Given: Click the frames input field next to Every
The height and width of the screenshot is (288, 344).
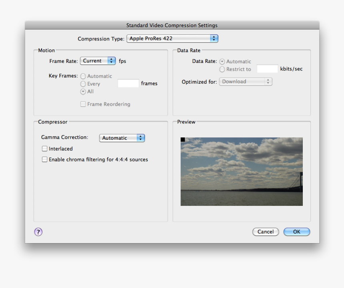Looking at the screenshot, I should [x=128, y=83].
